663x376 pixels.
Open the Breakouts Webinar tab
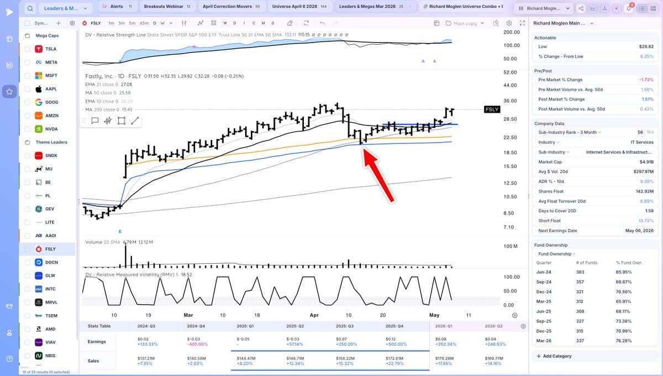(x=167, y=7)
